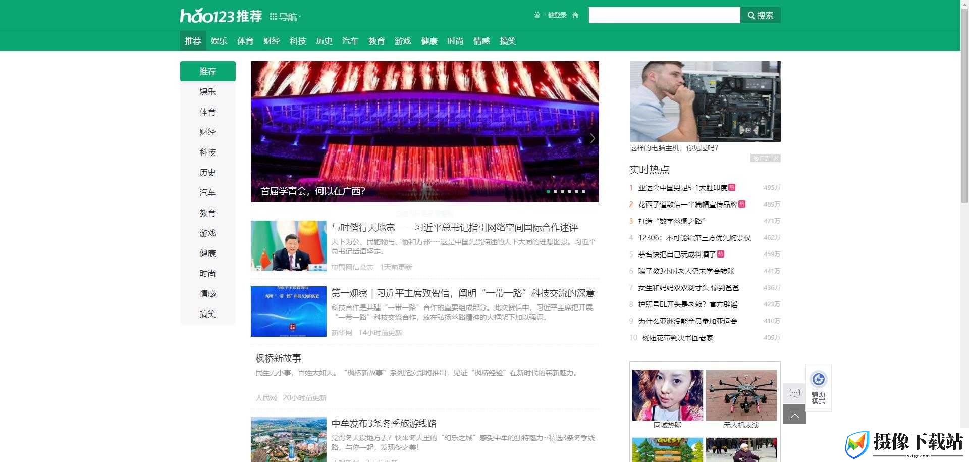Focus the search input field
This screenshot has width=969, height=462.
[664, 15]
